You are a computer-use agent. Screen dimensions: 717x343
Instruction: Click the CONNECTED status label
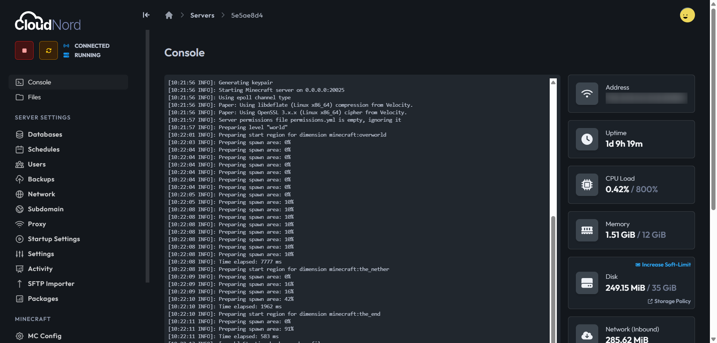click(92, 46)
